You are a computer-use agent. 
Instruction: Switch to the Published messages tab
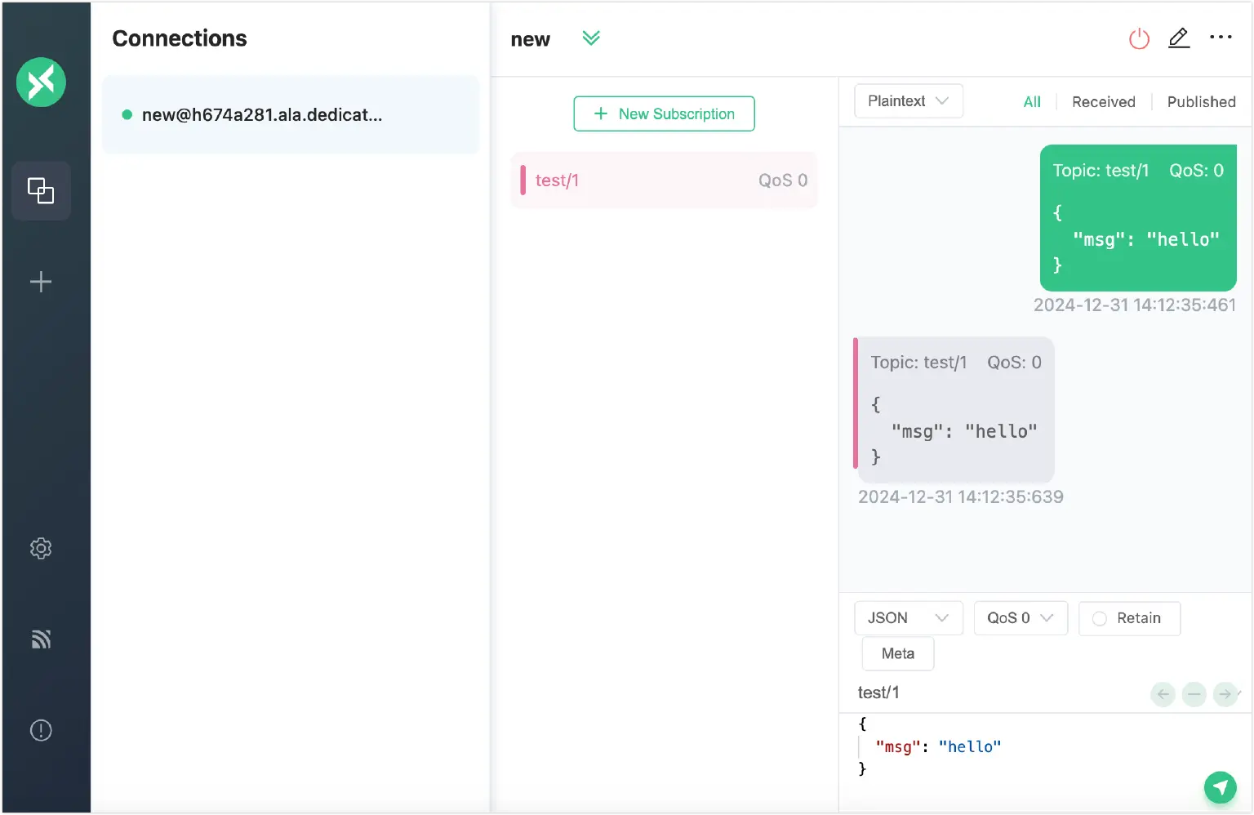[1201, 101]
